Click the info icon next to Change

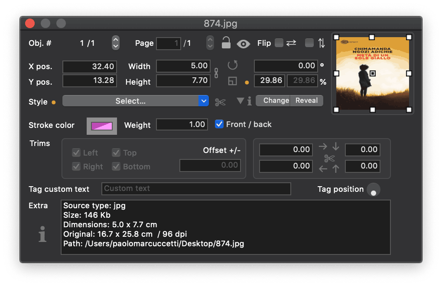coord(249,101)
